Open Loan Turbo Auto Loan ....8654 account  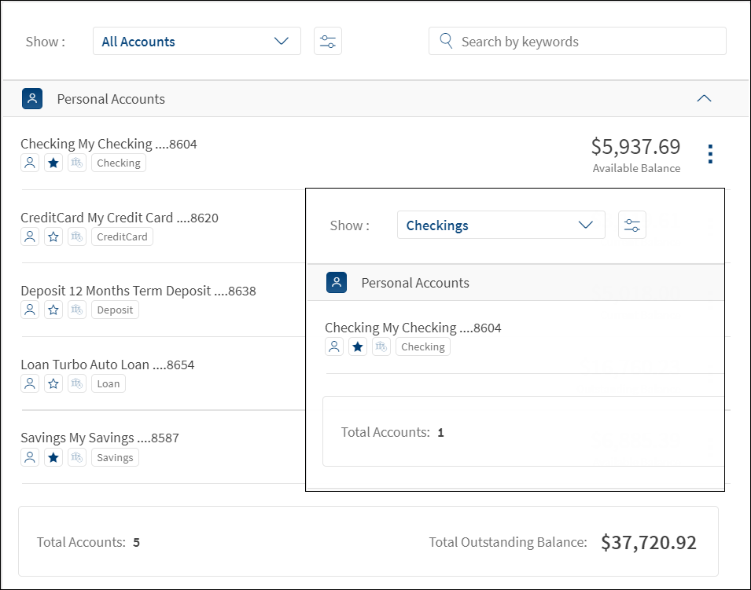click(107, 365)
